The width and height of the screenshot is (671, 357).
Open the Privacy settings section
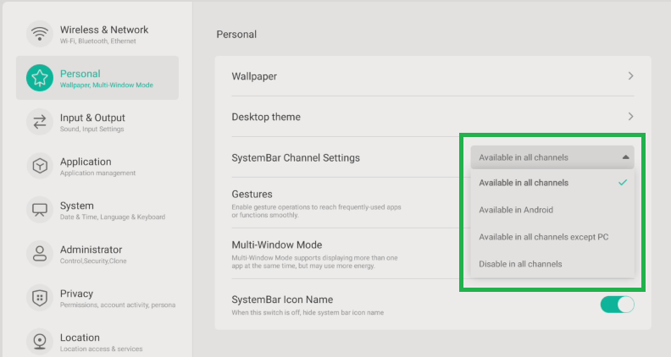(97, 298)
